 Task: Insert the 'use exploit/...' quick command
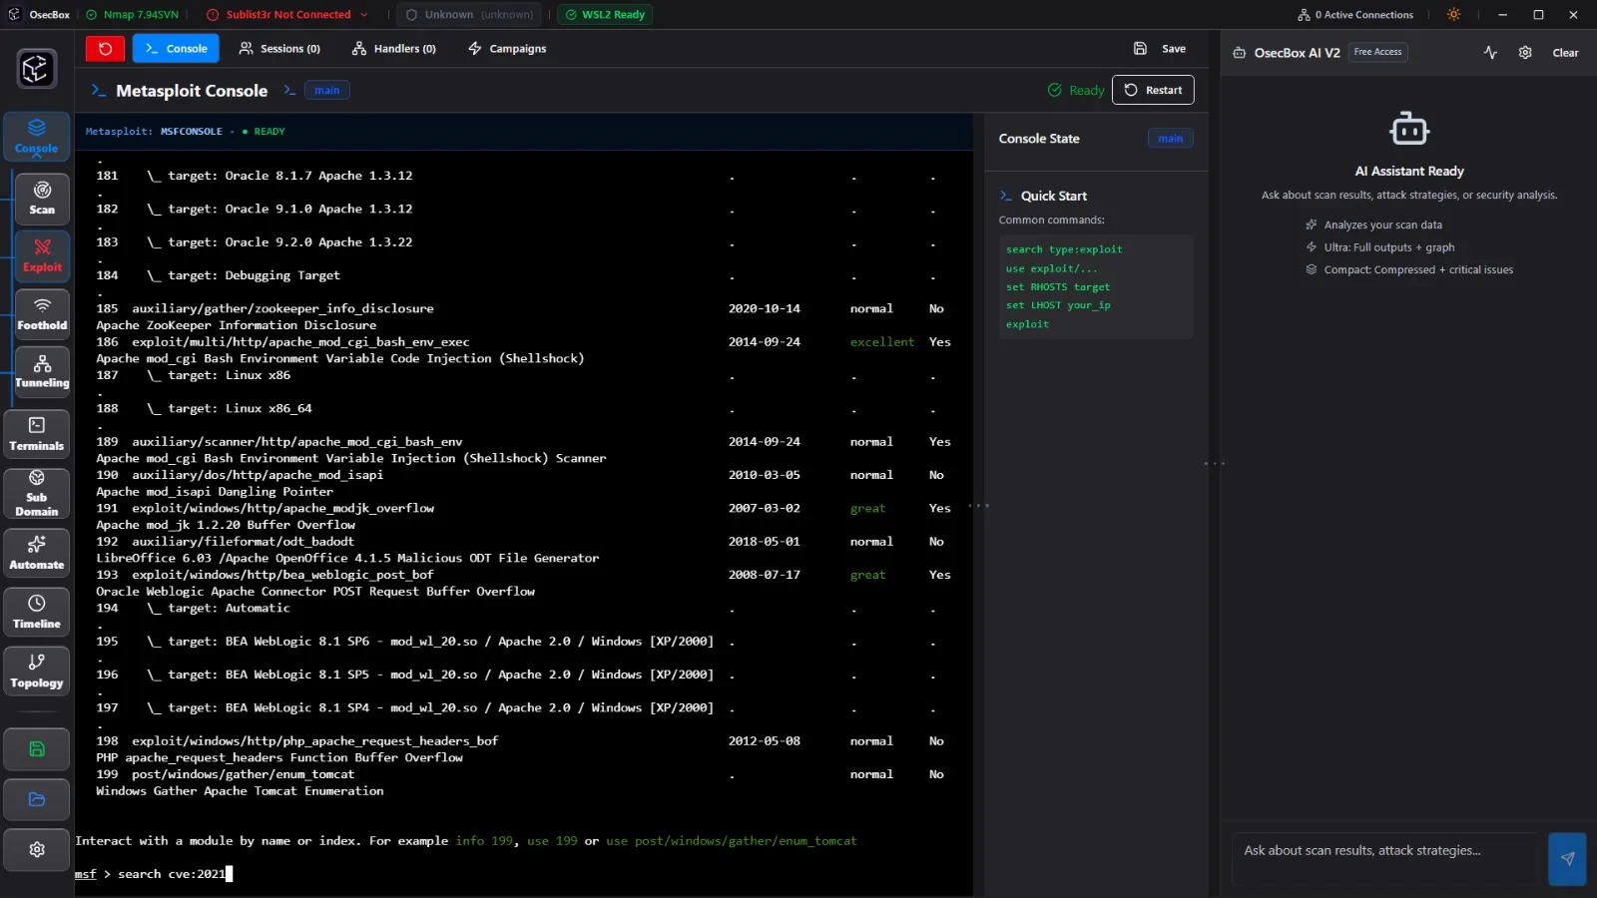1051,268
